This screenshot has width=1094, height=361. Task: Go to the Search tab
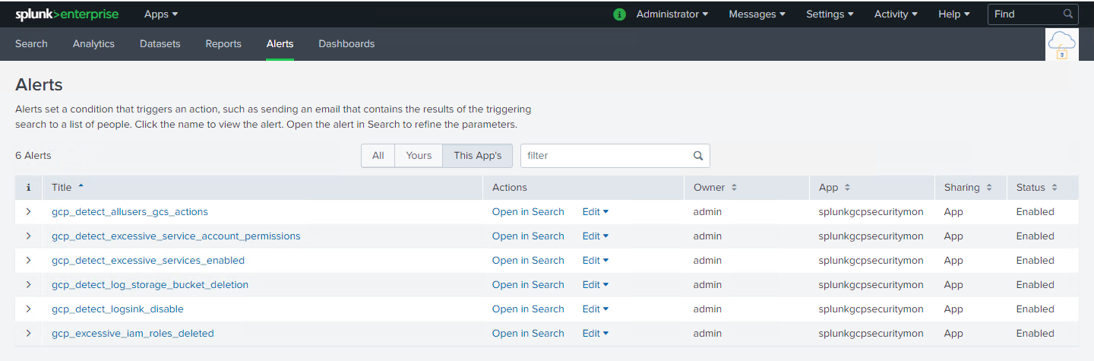click(31, 44)
